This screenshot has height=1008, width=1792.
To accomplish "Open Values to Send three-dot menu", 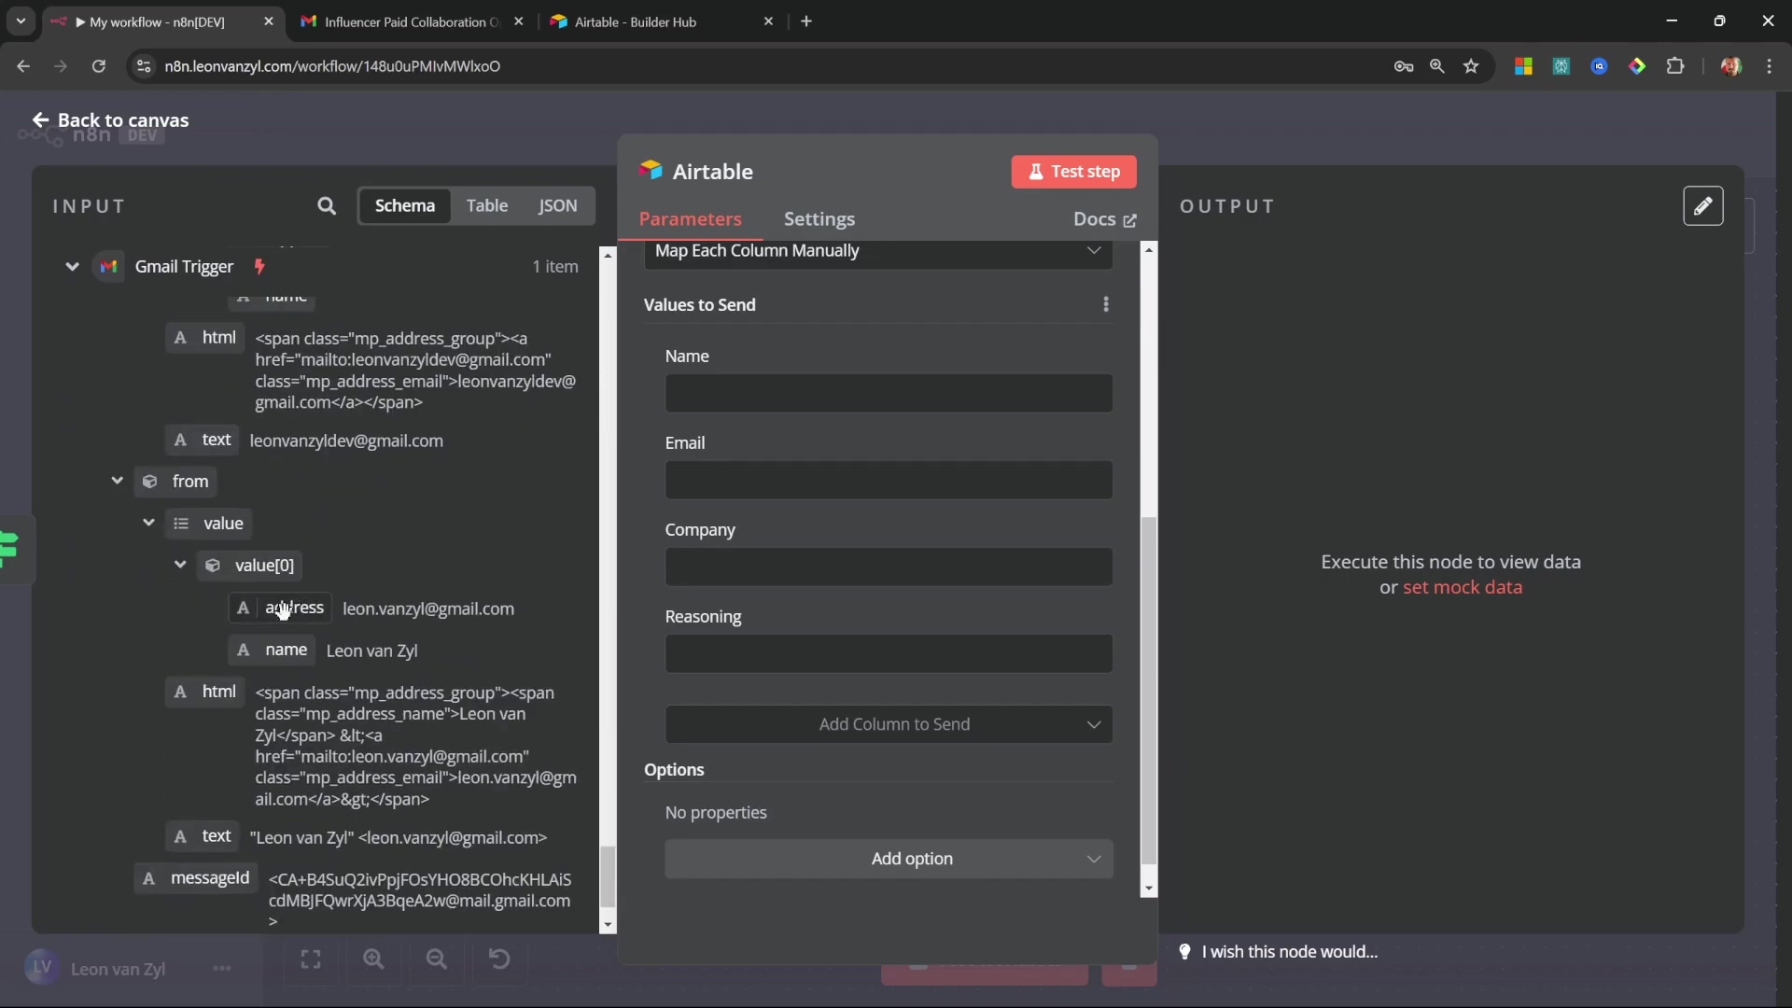I will [x=1106, y=304].
